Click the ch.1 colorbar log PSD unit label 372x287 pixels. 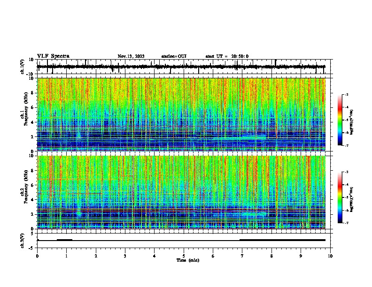352,122
